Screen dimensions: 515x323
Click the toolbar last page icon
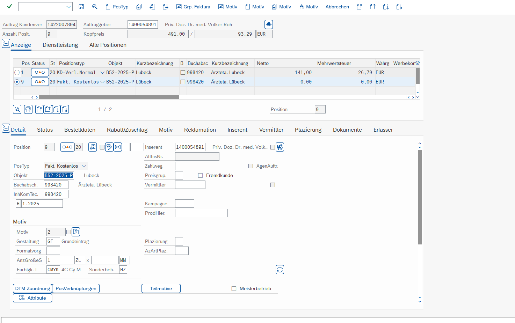tap(399, 7)
